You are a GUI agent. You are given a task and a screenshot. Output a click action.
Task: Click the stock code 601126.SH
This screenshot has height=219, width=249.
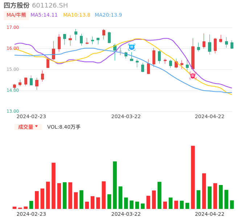[50, 5]
